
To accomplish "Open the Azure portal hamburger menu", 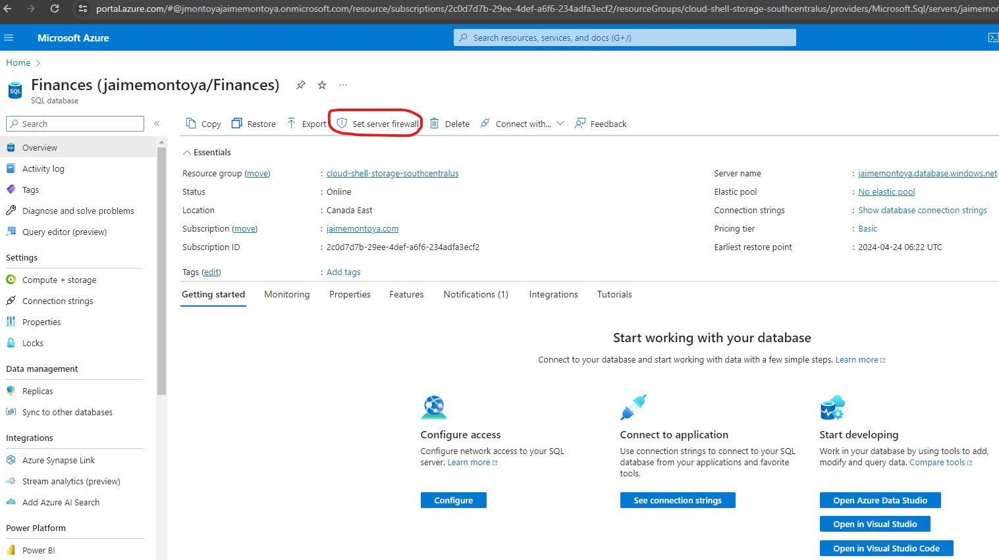I will pyautogui.click(x=9, y=38).
